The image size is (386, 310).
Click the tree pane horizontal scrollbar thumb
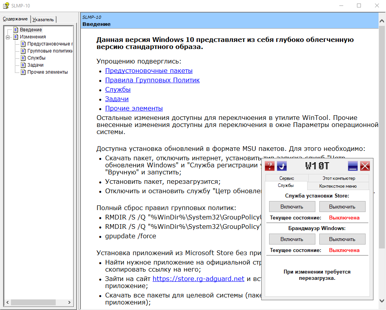coord(33,302)
